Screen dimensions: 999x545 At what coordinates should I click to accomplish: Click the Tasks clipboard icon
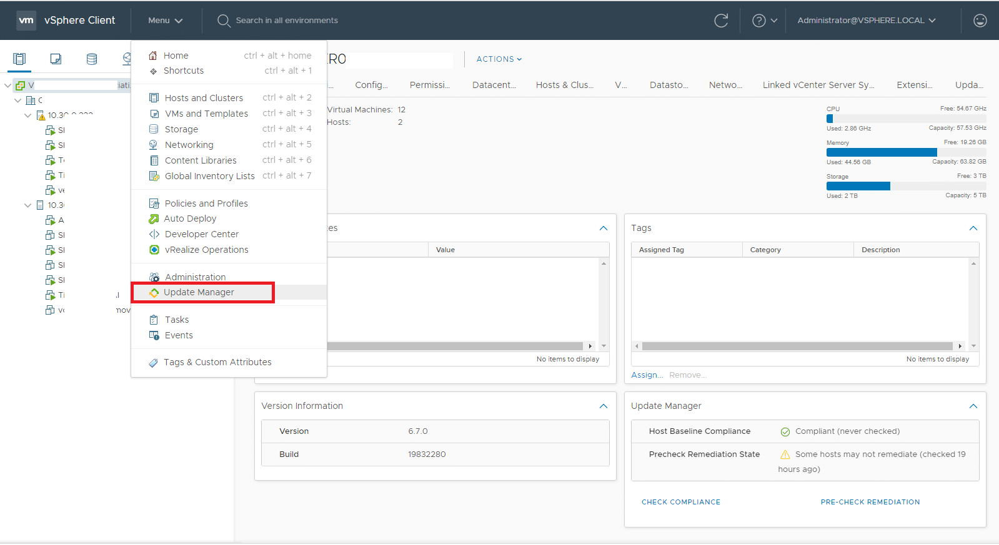(x=154, y=320)
